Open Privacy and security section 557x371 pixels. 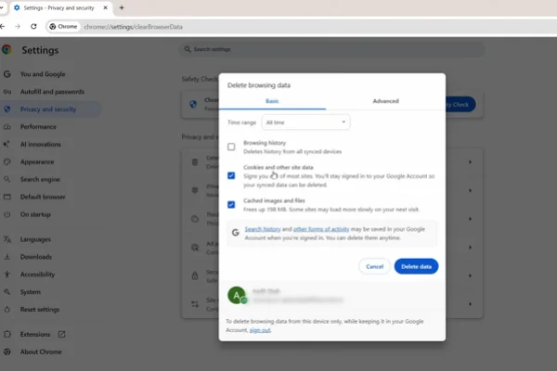coord(48,109)
